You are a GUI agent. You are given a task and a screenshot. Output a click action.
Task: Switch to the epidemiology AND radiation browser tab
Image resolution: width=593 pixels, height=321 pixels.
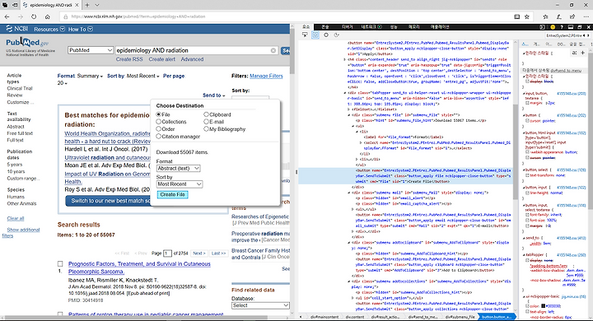pos(50,5)
